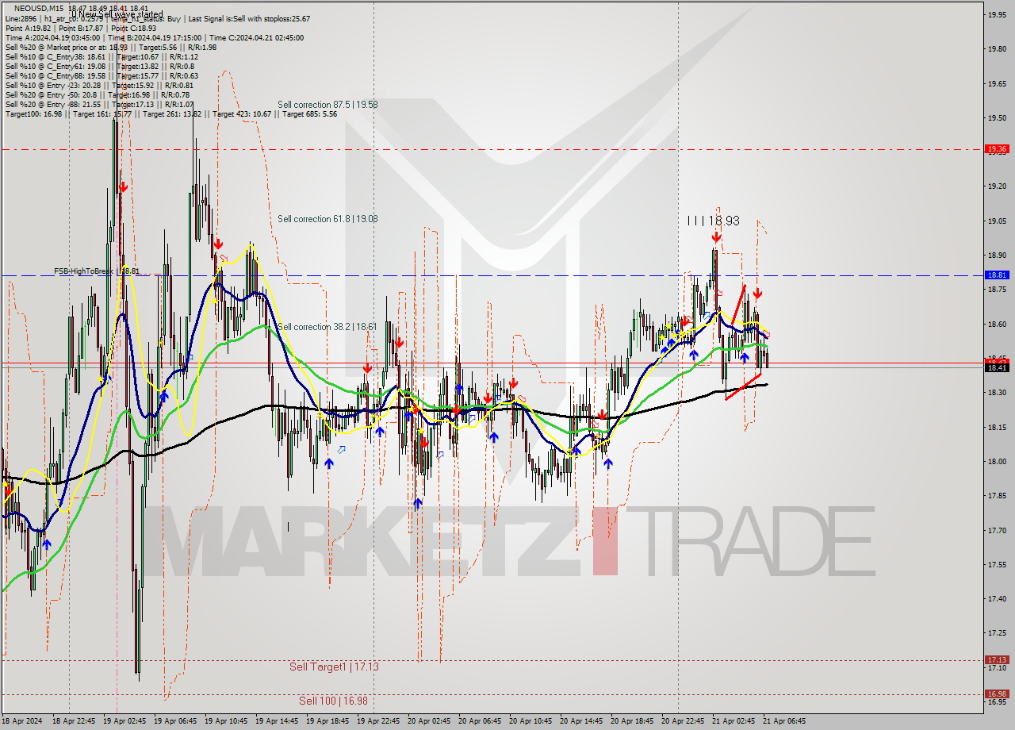Select the 'Sell correction 87.5 | 19.58' label

point(327,105)
